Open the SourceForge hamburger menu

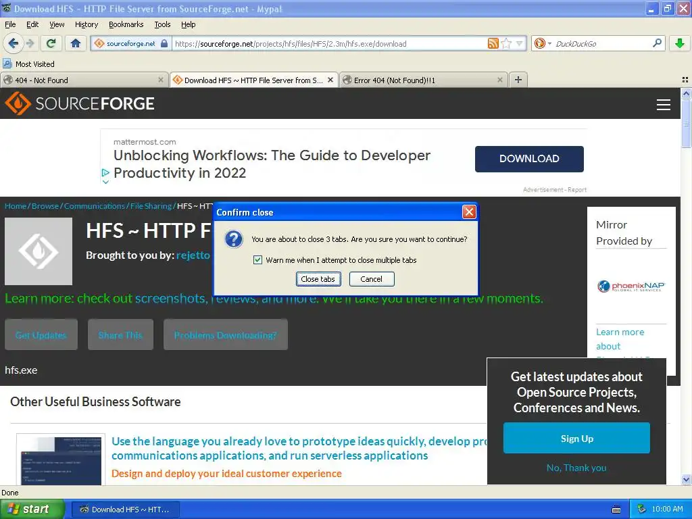[664, 105]
